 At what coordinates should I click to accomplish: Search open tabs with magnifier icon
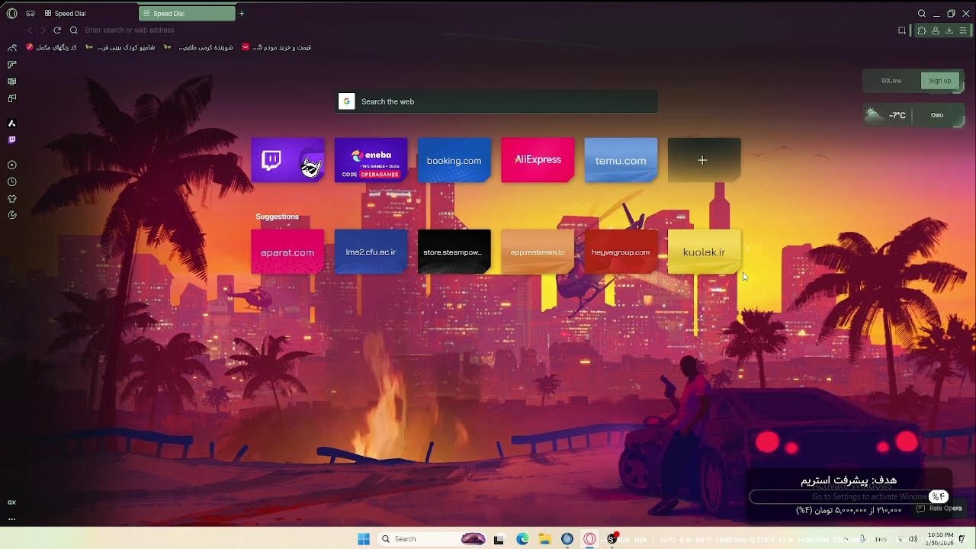click(x=921, y=13)
